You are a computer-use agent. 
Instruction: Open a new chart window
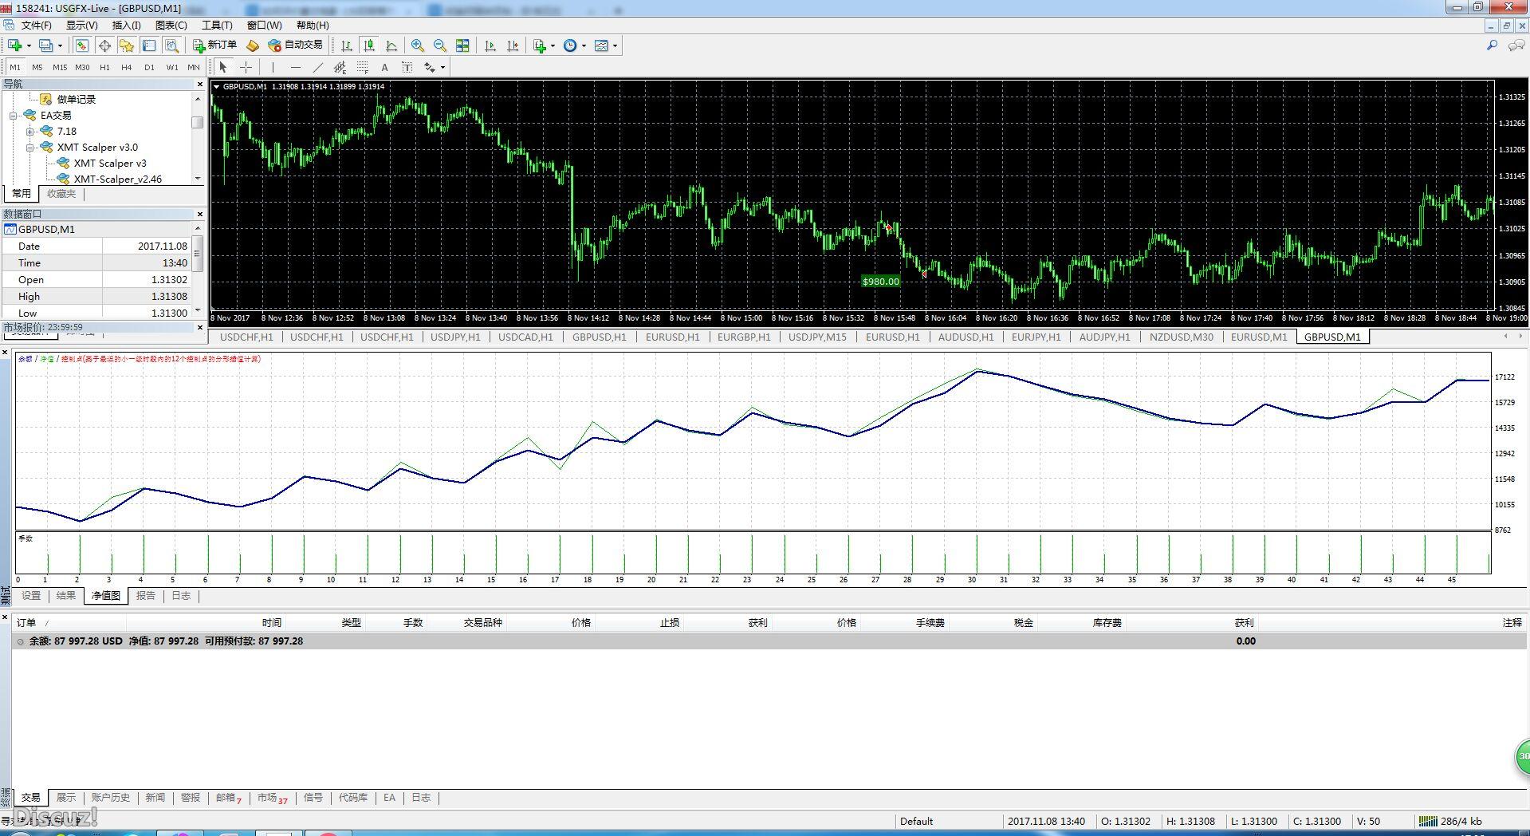point(14,45)
